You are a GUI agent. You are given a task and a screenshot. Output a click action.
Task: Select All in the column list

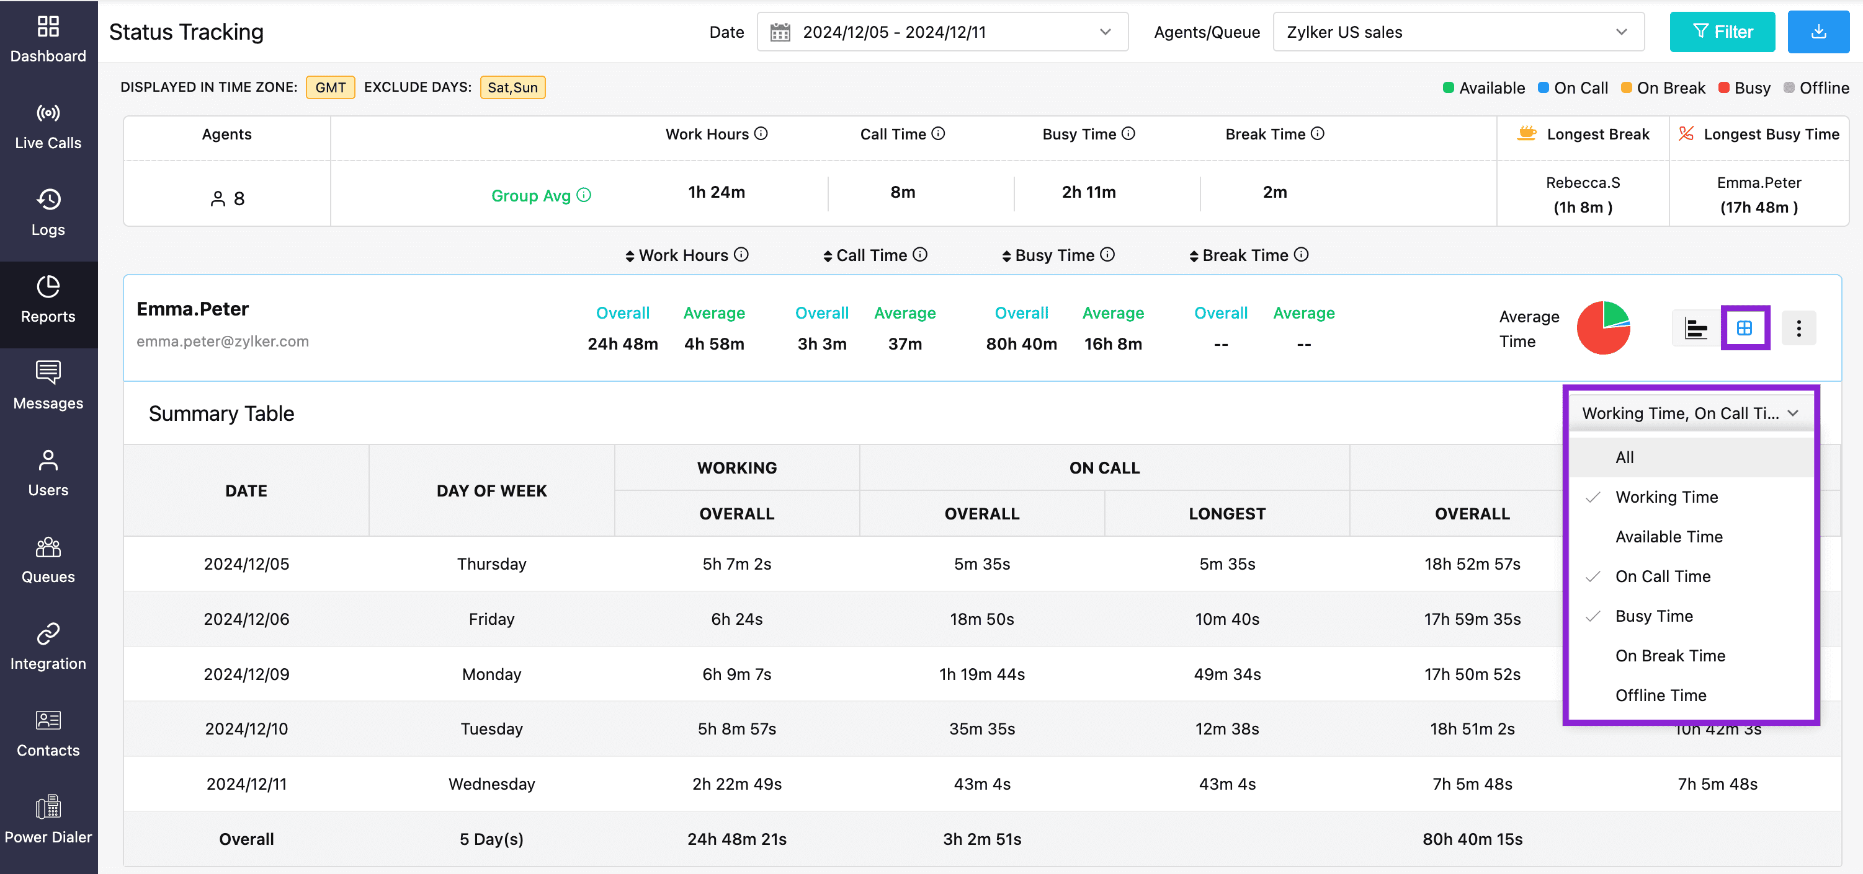pos(1624,457)
